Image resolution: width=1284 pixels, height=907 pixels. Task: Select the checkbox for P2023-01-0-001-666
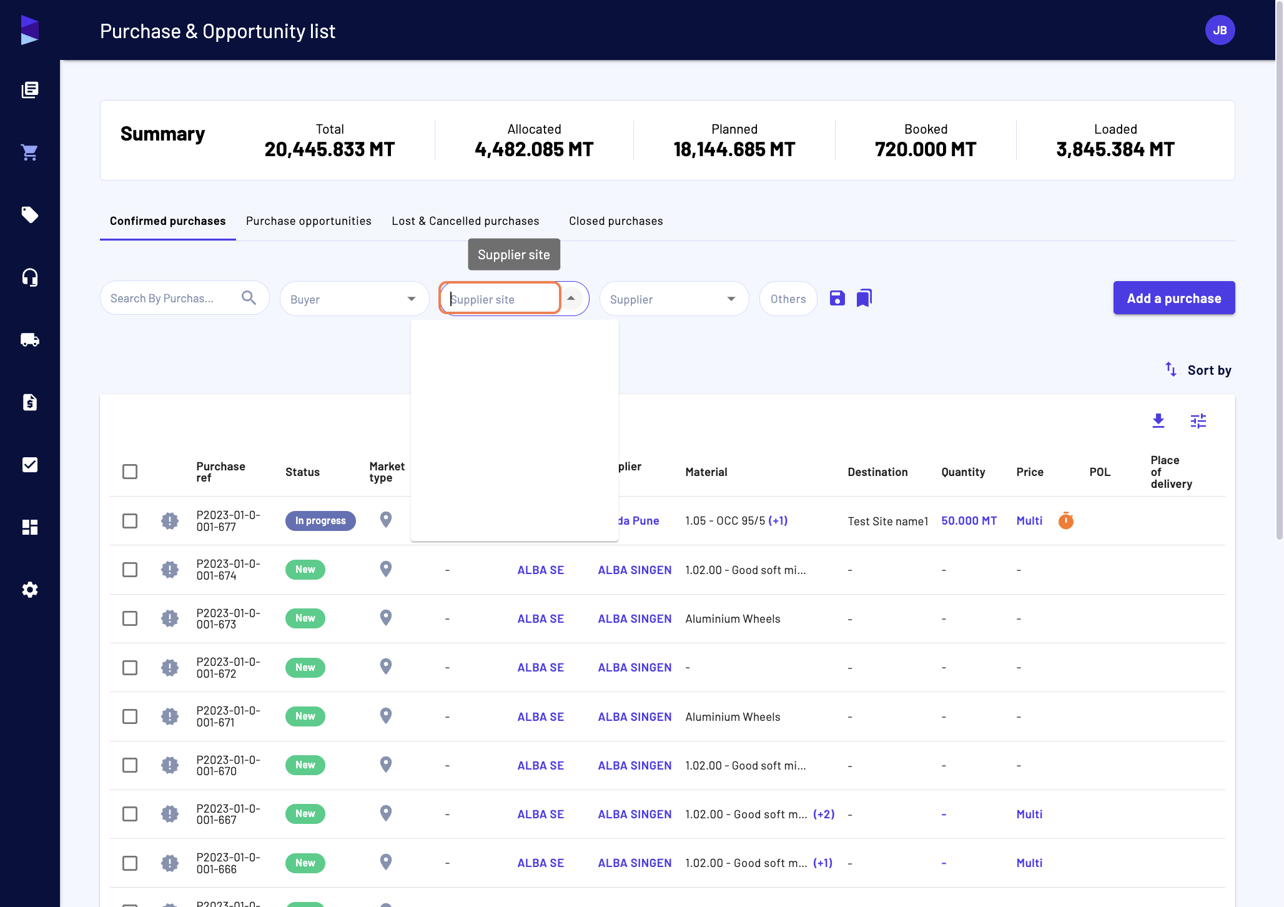130,863
